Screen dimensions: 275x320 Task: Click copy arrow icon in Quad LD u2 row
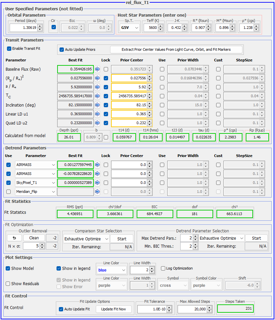coord(97,123)
